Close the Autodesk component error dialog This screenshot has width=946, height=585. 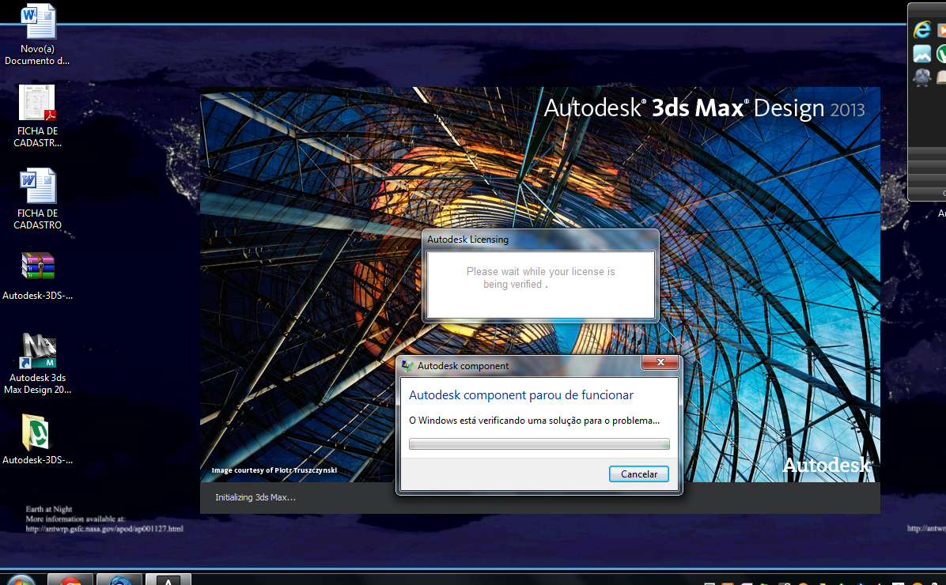(660, 362)
